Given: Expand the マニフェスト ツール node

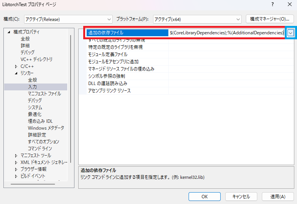Looking at the screenshot, I should point(16,156).
